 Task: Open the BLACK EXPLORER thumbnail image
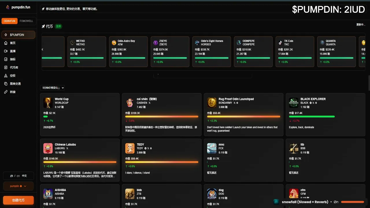[x=294, y=103]
